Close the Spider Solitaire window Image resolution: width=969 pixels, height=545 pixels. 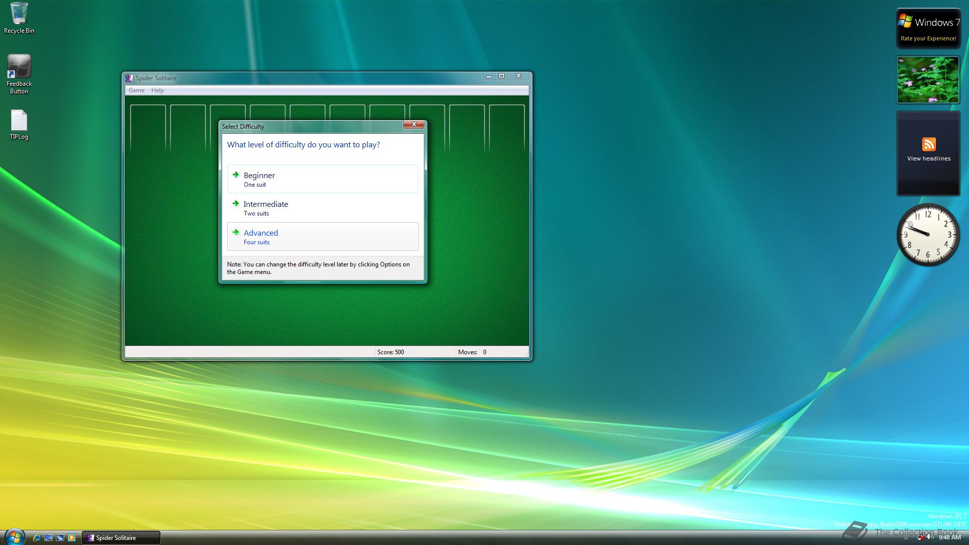[518, 76]
